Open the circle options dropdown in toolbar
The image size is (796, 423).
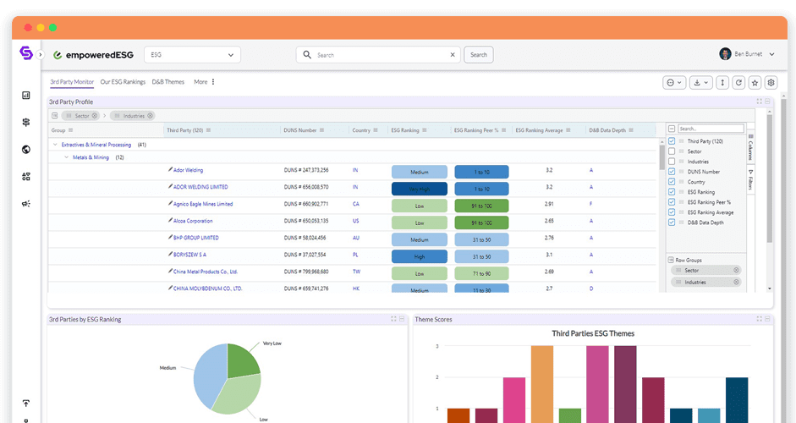coord(674,83)
